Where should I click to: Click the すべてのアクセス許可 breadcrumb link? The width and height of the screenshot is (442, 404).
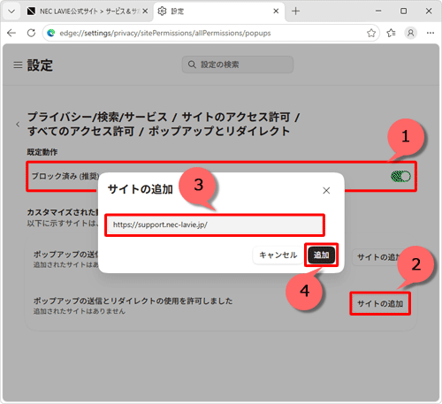pyautogui.click(x=81, y=132)
